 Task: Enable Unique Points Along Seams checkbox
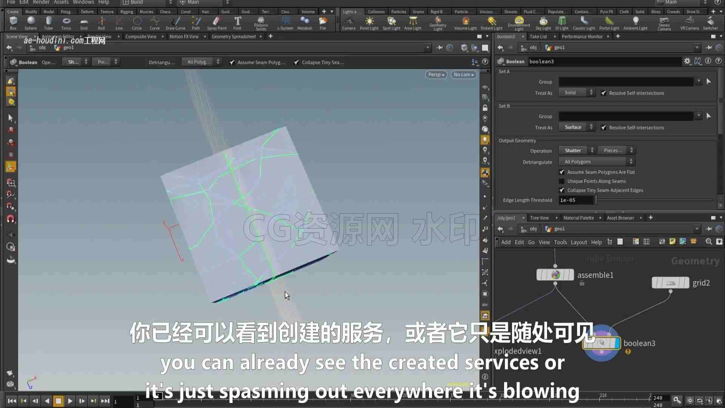point(562,181)
